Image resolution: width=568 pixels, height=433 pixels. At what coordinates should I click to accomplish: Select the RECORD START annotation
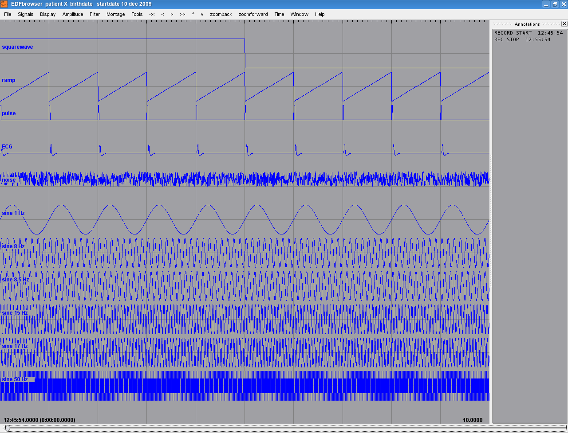click(528, 33)
